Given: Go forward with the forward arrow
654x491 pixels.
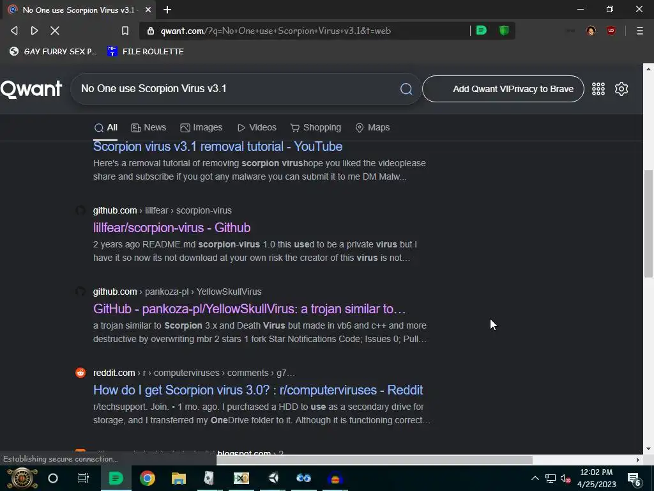Looking at the screenshot, I should pyautogui.click(x=34, y=31).
